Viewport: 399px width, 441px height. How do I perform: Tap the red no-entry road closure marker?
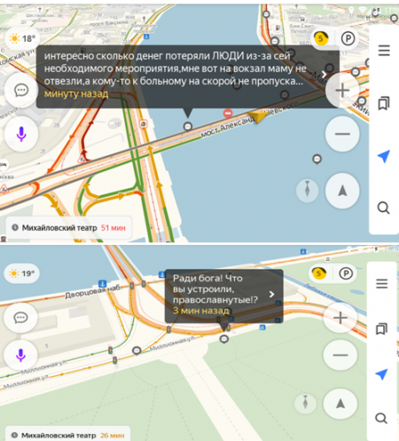228,114
